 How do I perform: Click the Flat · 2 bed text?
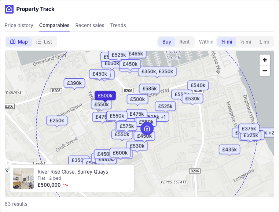coord(49,178)
